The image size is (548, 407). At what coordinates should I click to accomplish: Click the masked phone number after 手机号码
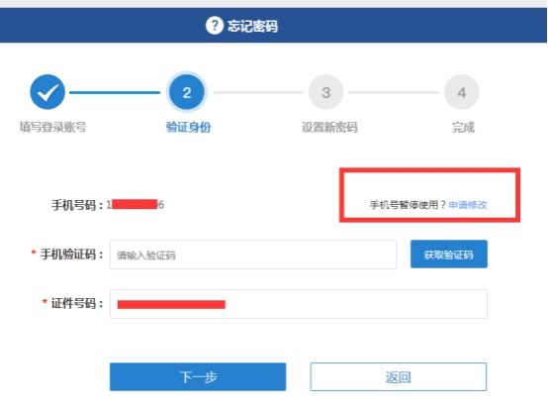pyautogui.click(x=136, y=204)
